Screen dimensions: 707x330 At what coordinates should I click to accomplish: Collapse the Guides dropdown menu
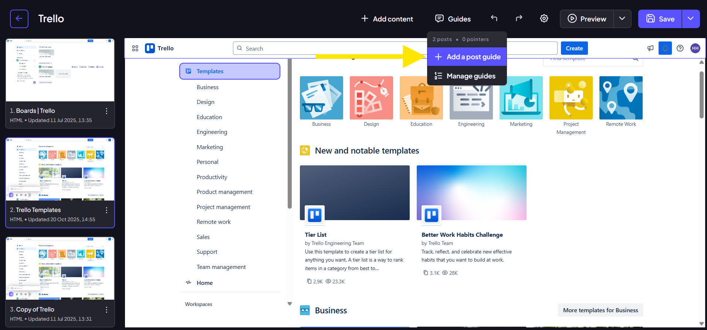coord(453,19)
